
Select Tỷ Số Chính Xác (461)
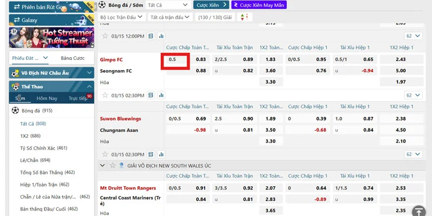[44, 148]
